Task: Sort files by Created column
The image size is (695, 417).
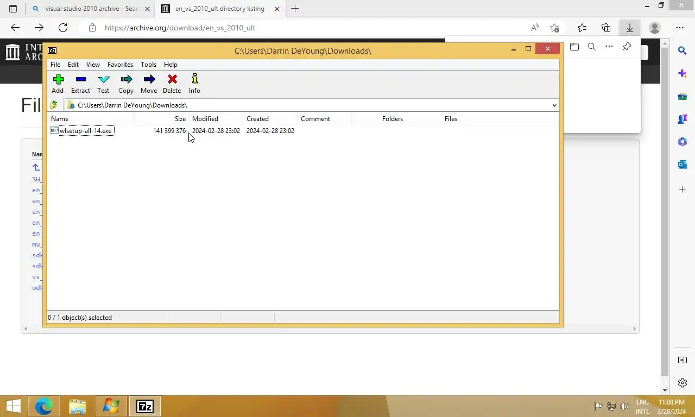Action: pos(270,118)
